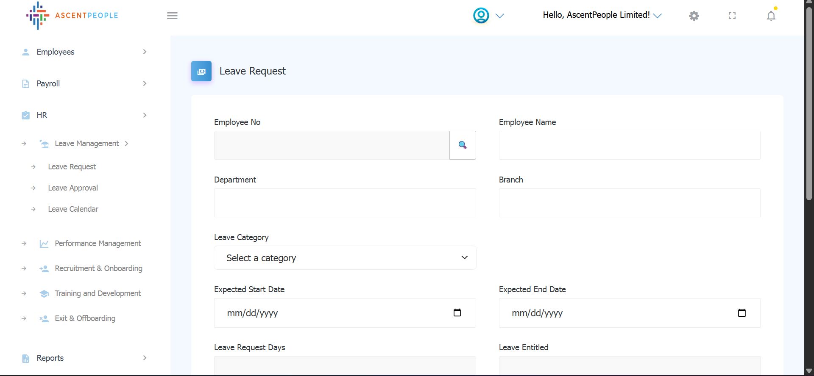This screenshot has height=376, width=814.
Task: Expand the Employees sidebar section
Action: point(85,52)
